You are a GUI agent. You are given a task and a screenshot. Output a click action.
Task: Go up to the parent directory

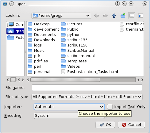tap(114, 16)
